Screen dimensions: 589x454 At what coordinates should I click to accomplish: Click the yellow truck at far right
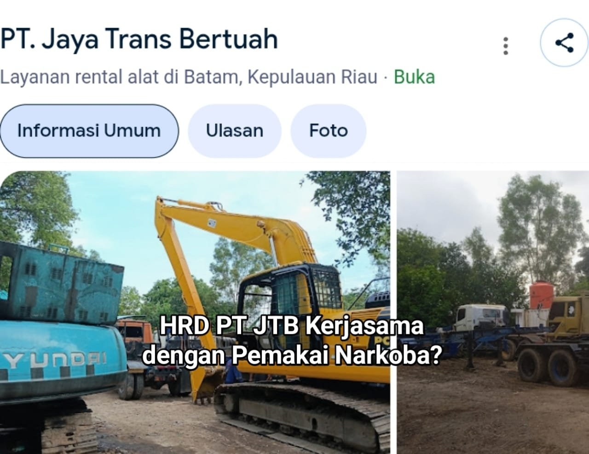point(552,341)
